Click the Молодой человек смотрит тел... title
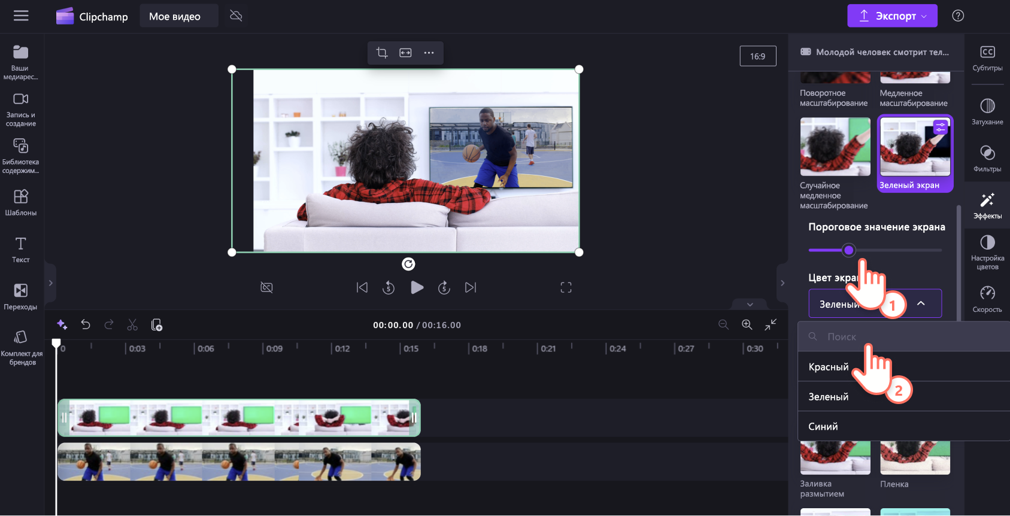The image size is (1010, 516). (882, 52)
